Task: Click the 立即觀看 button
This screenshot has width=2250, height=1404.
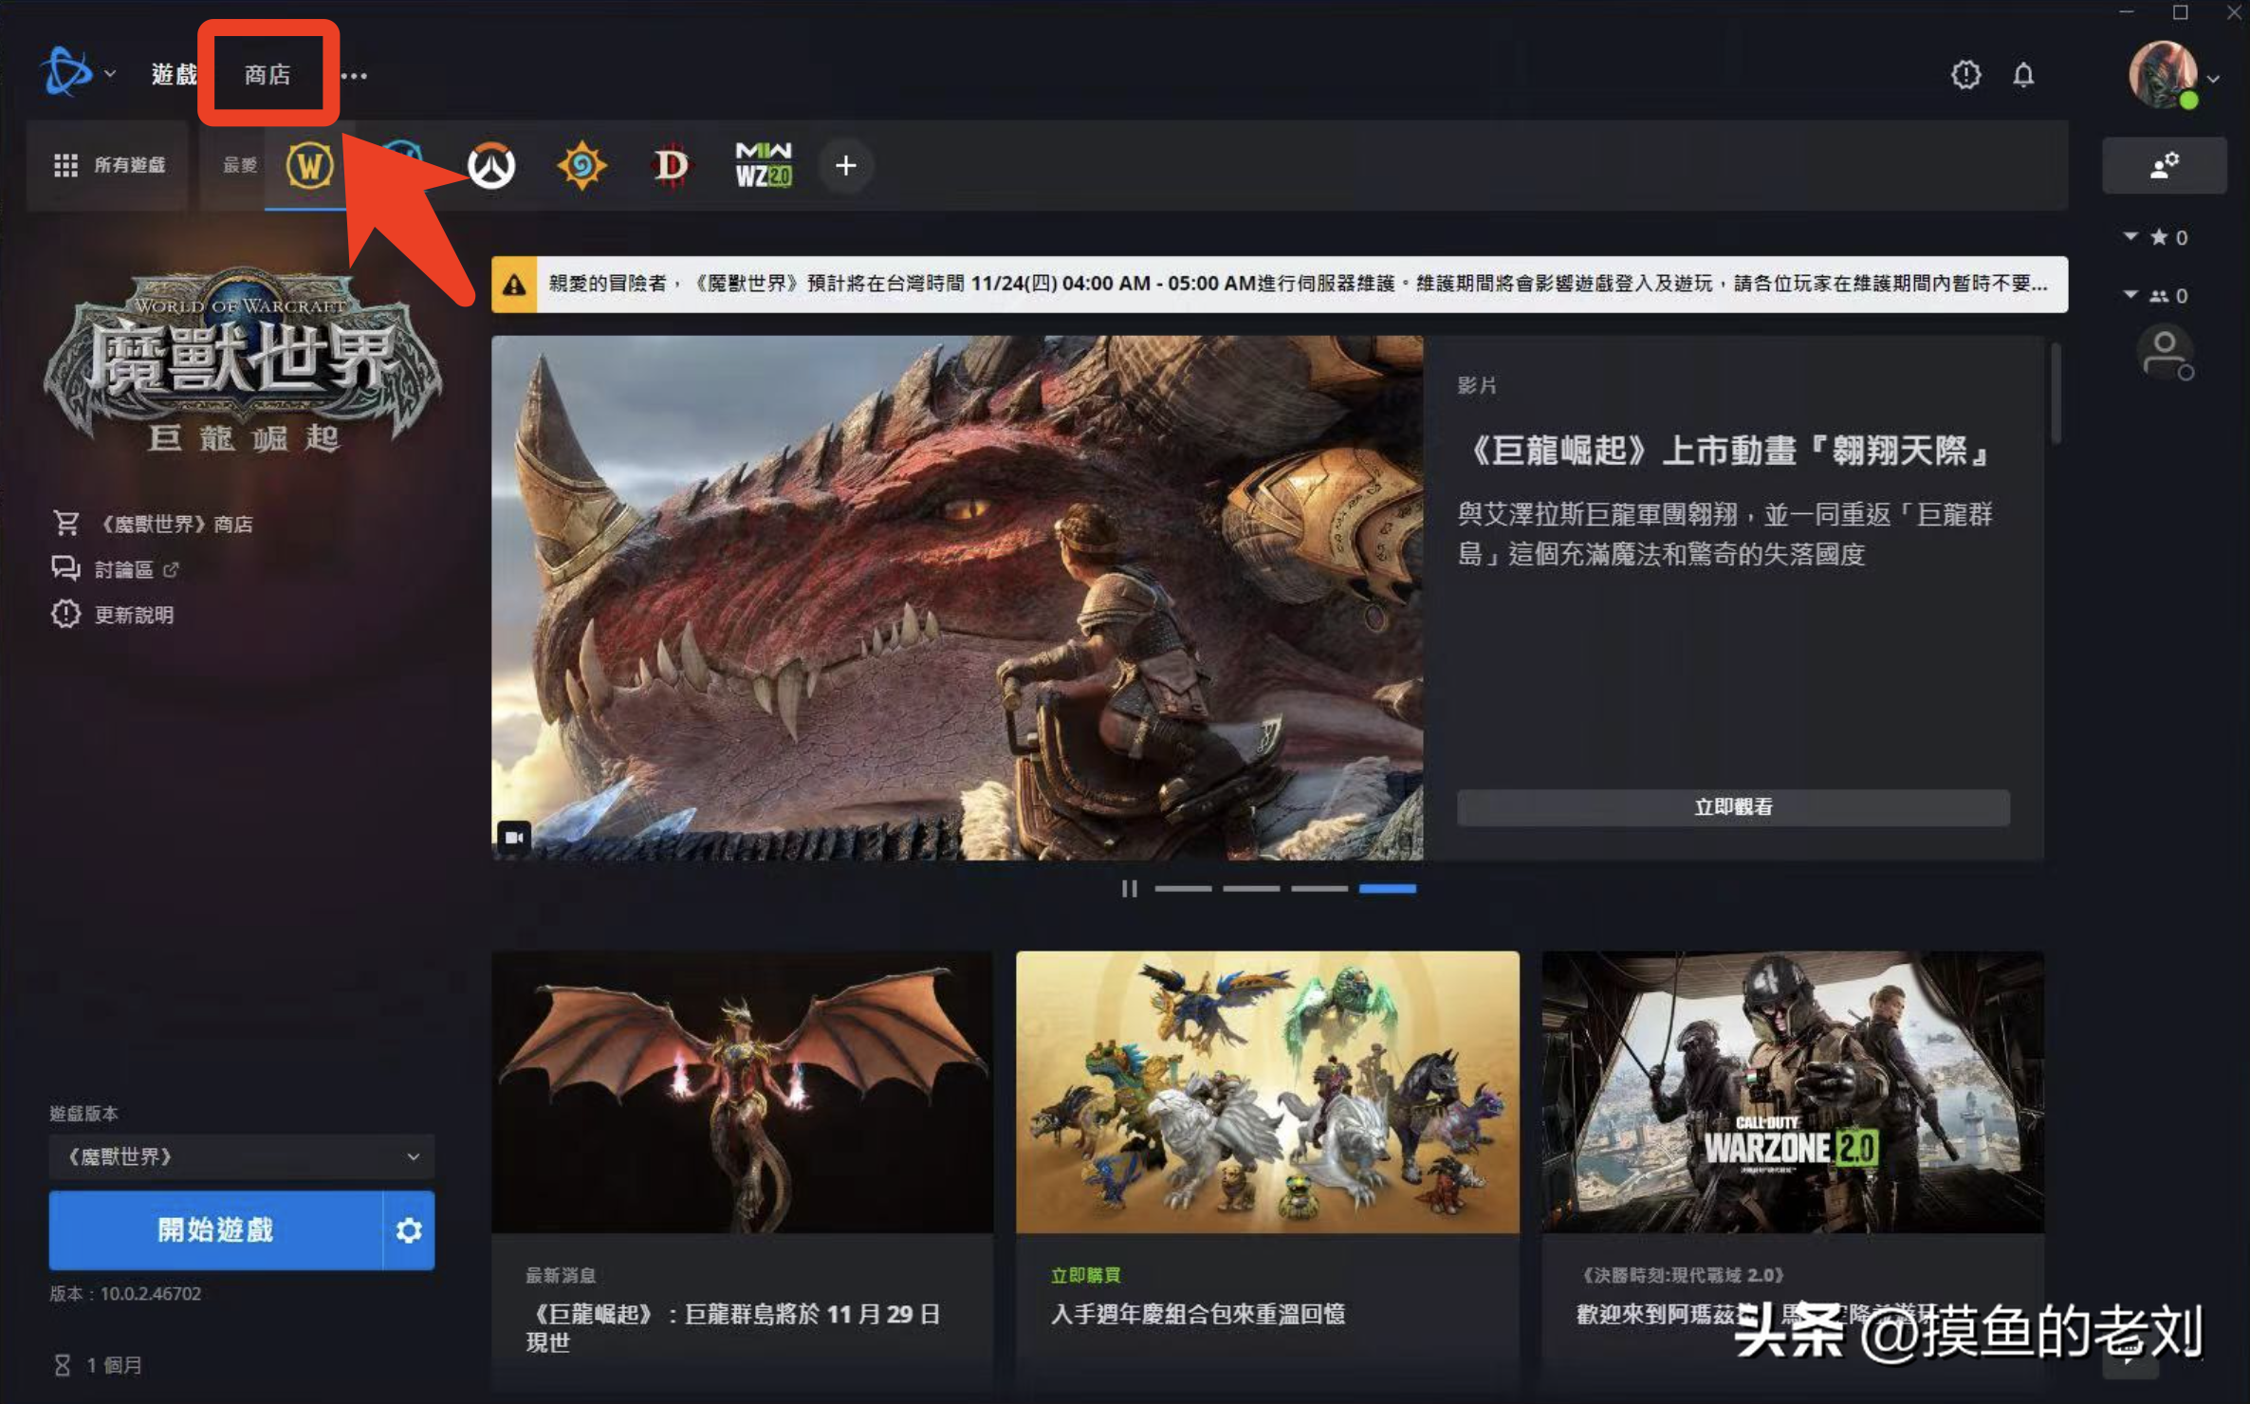Action: click(1733, 807)
